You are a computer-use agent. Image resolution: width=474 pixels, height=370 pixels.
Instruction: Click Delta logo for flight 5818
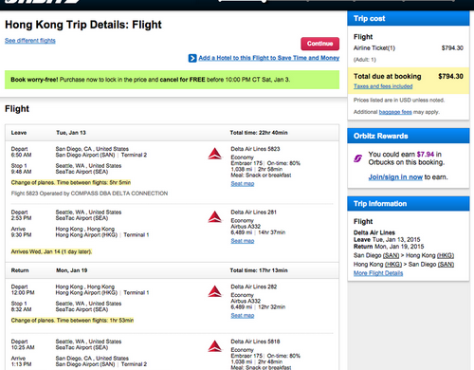point(215,346)
